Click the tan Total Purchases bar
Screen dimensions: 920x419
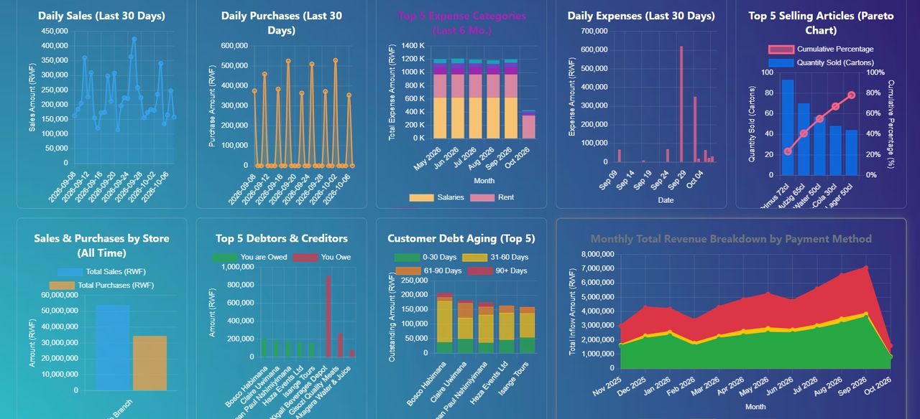[x=149, y=363]
